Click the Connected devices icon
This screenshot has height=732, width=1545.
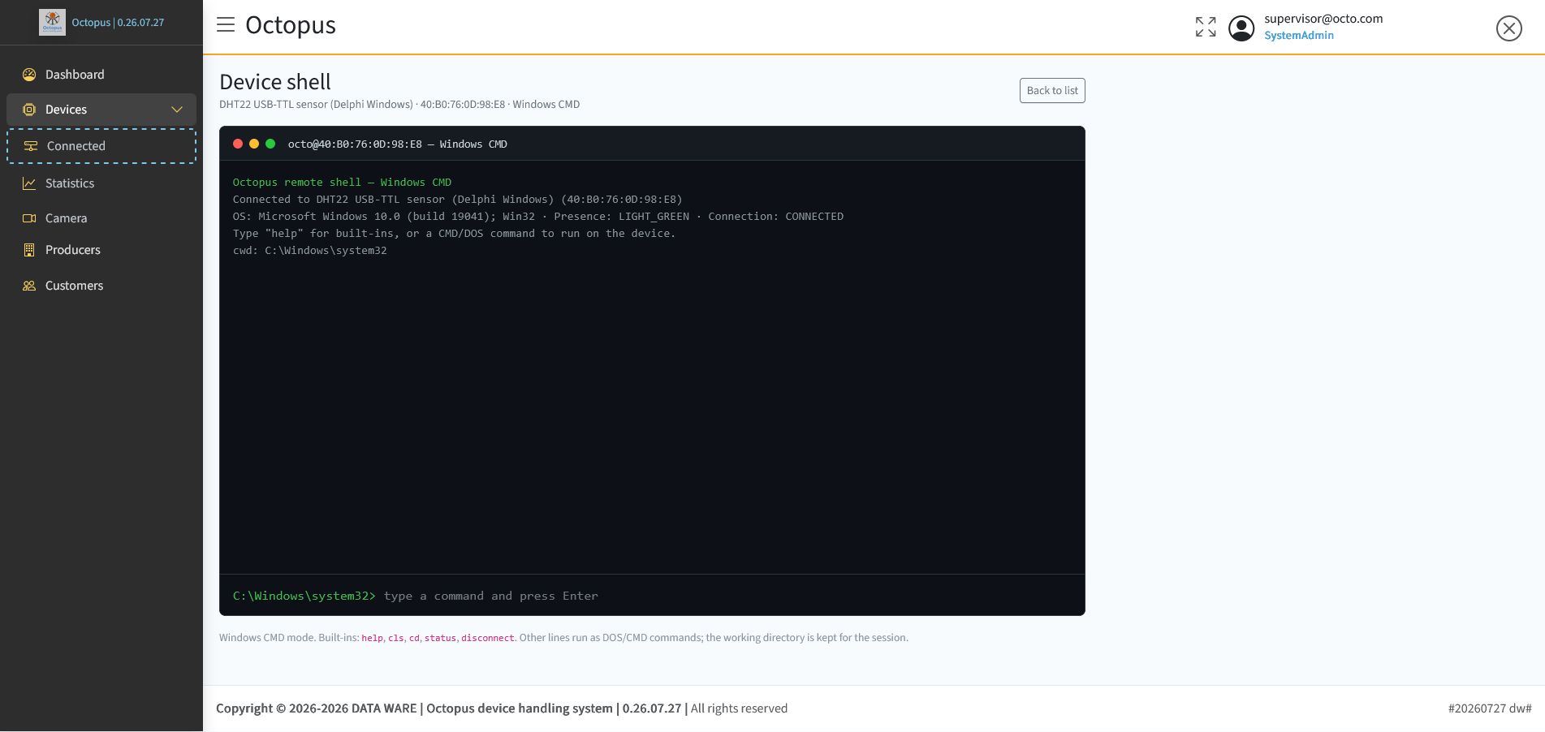point(31,146)
